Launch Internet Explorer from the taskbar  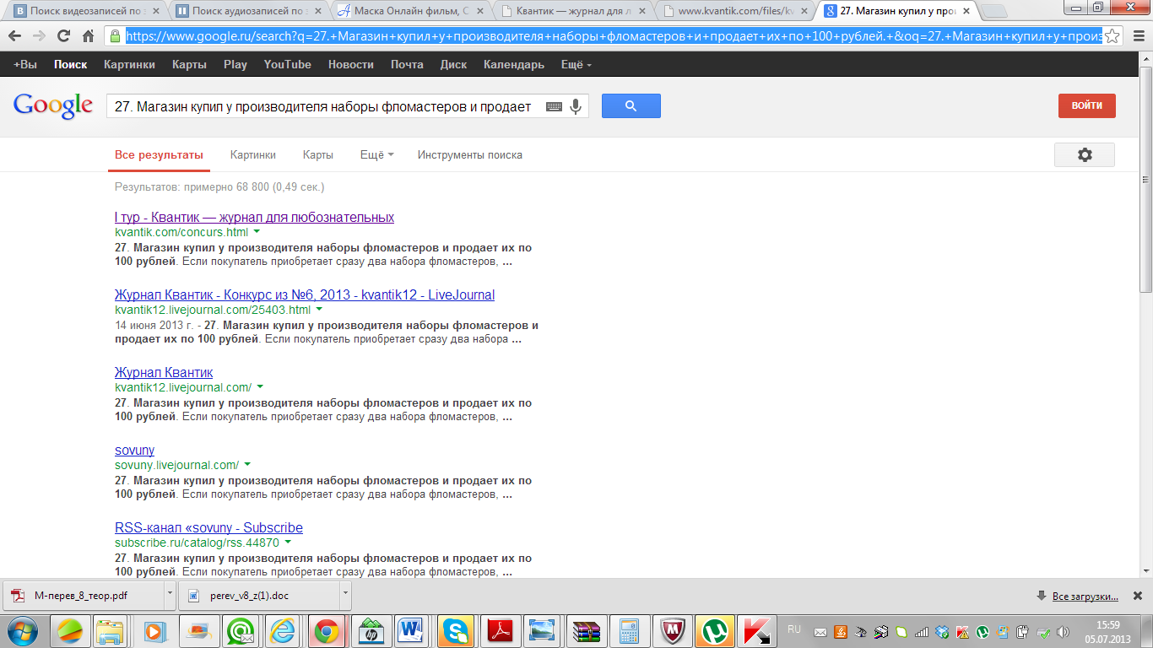pos(283,630)
